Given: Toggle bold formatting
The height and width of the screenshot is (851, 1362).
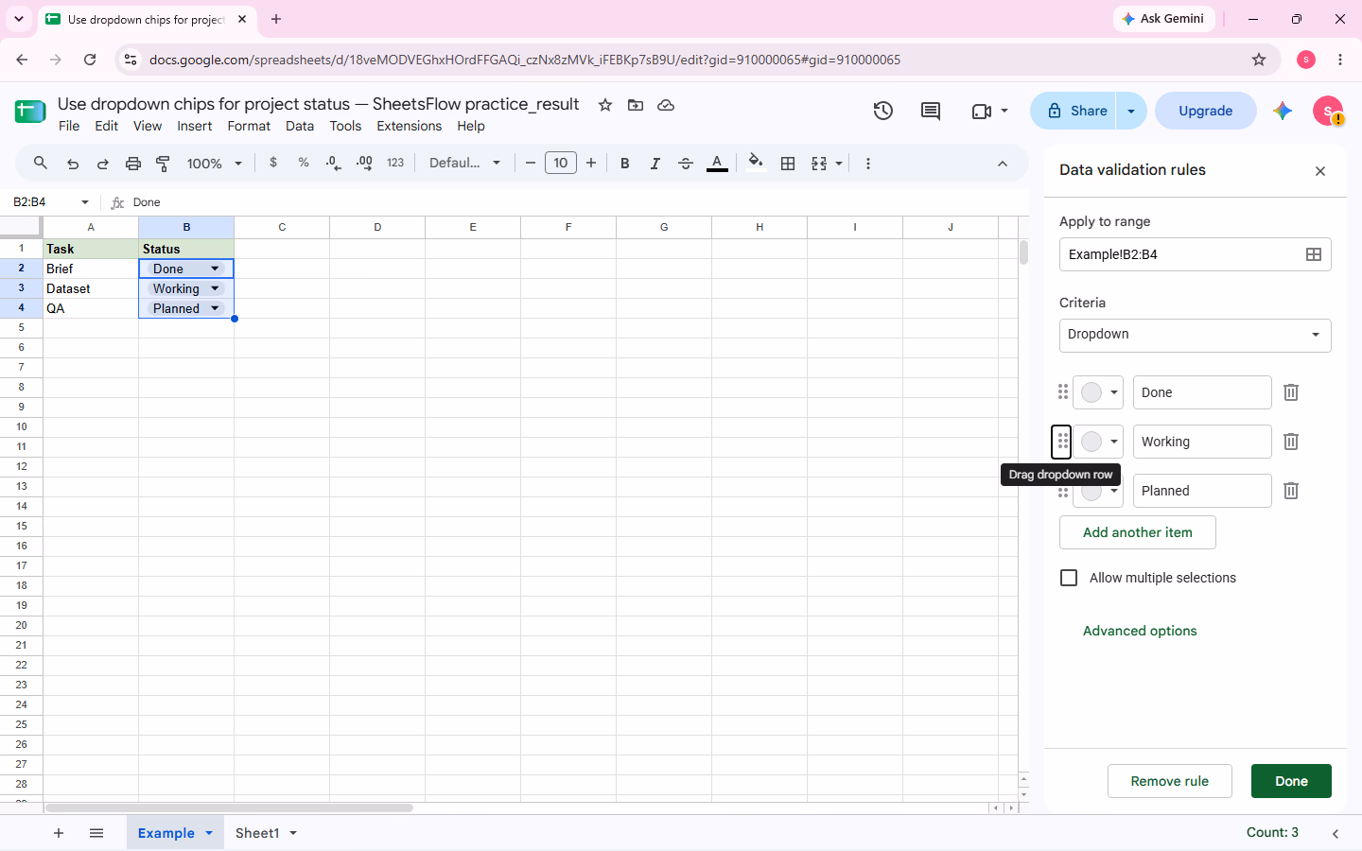Looking at the screenshot, I should click(624, 164).
